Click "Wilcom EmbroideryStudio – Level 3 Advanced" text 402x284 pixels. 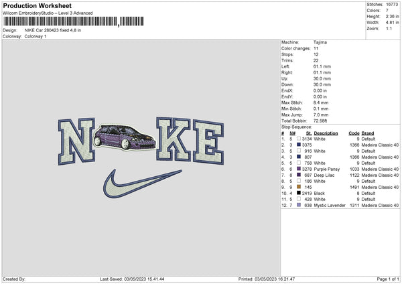click(x=48, y=13)
